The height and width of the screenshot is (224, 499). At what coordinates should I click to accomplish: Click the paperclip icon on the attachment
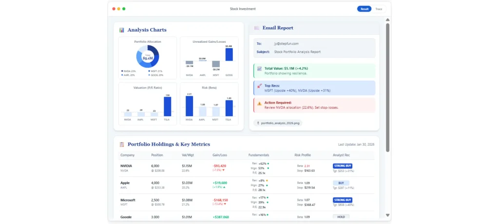258,123
